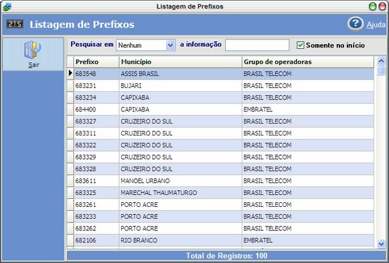The height and width of the screenshot is (263, 389).
Task: Open the Pesquisar em dropdown
Action: pos(170,45)
